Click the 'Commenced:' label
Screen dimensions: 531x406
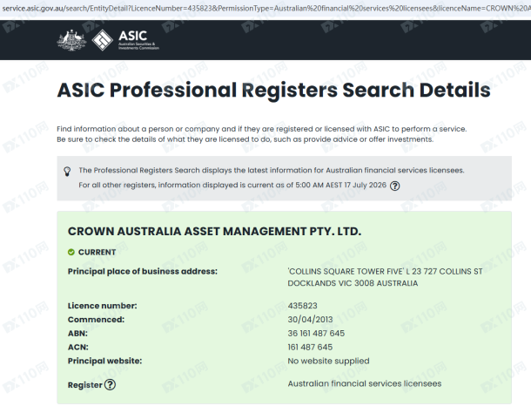(96, 320)
